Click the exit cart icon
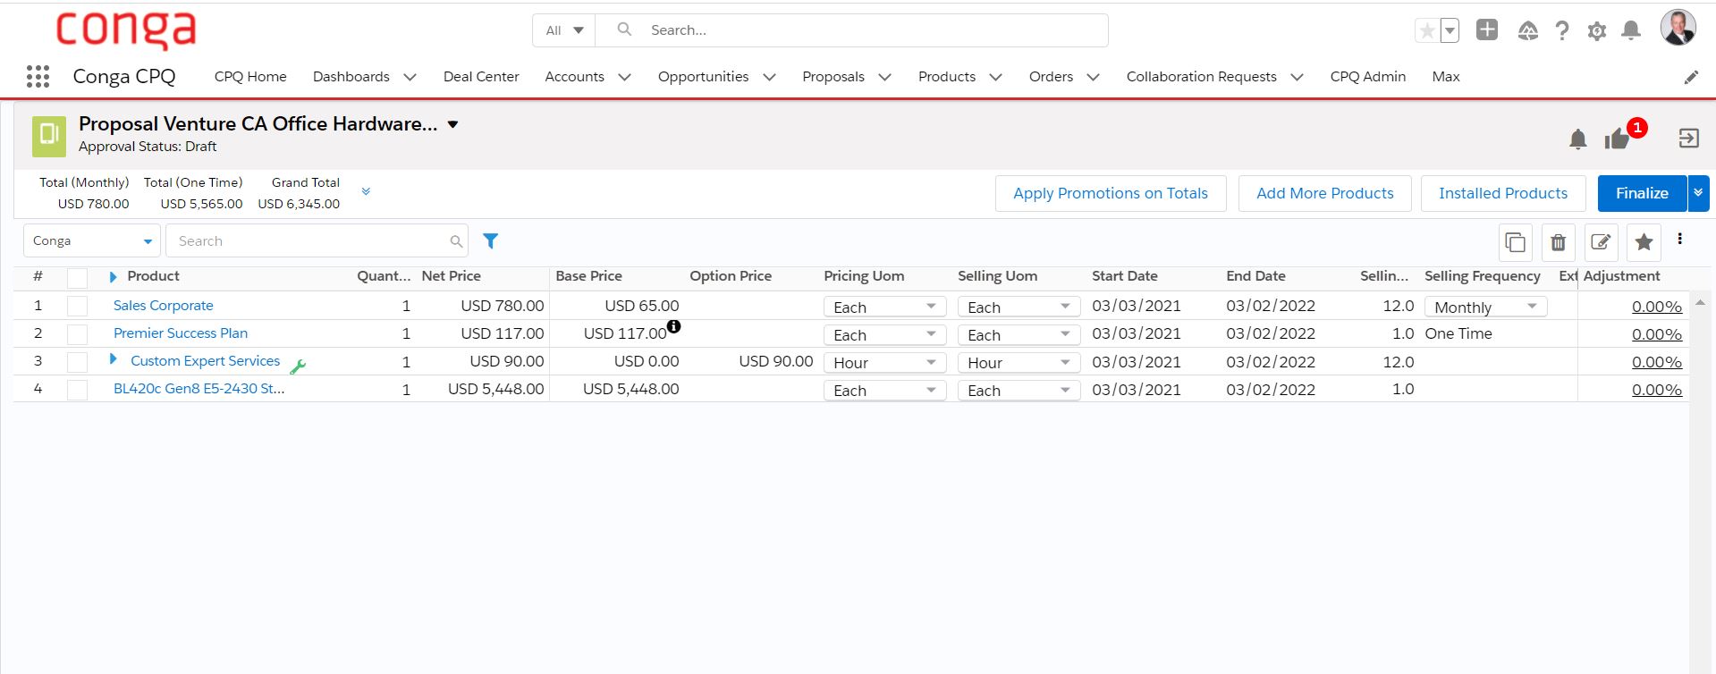Image resolution: width=1716 pixels, height=674 pixels. [x=1688, y=139]
